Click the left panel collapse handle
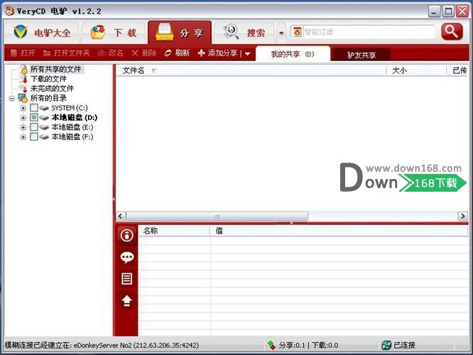 (x=114, y=199)
